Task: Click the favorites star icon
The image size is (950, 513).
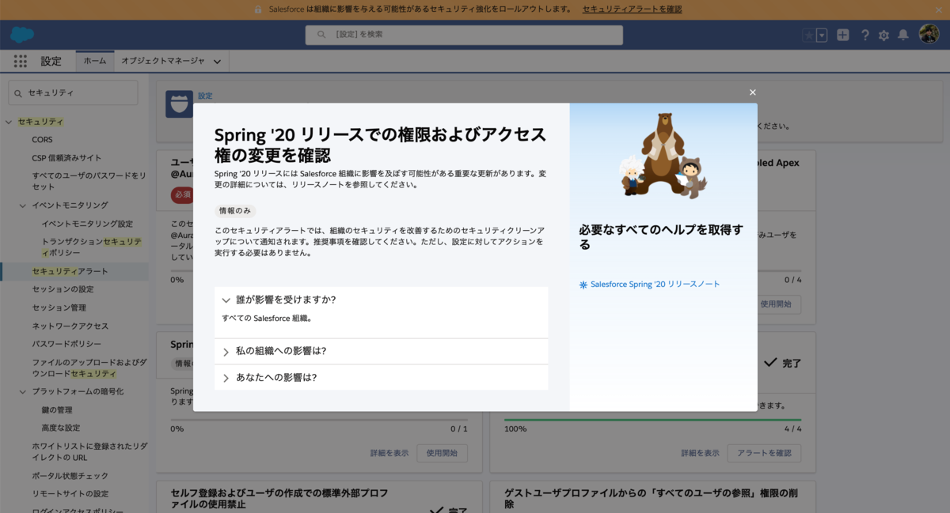Action: click(x=808, y=35)
